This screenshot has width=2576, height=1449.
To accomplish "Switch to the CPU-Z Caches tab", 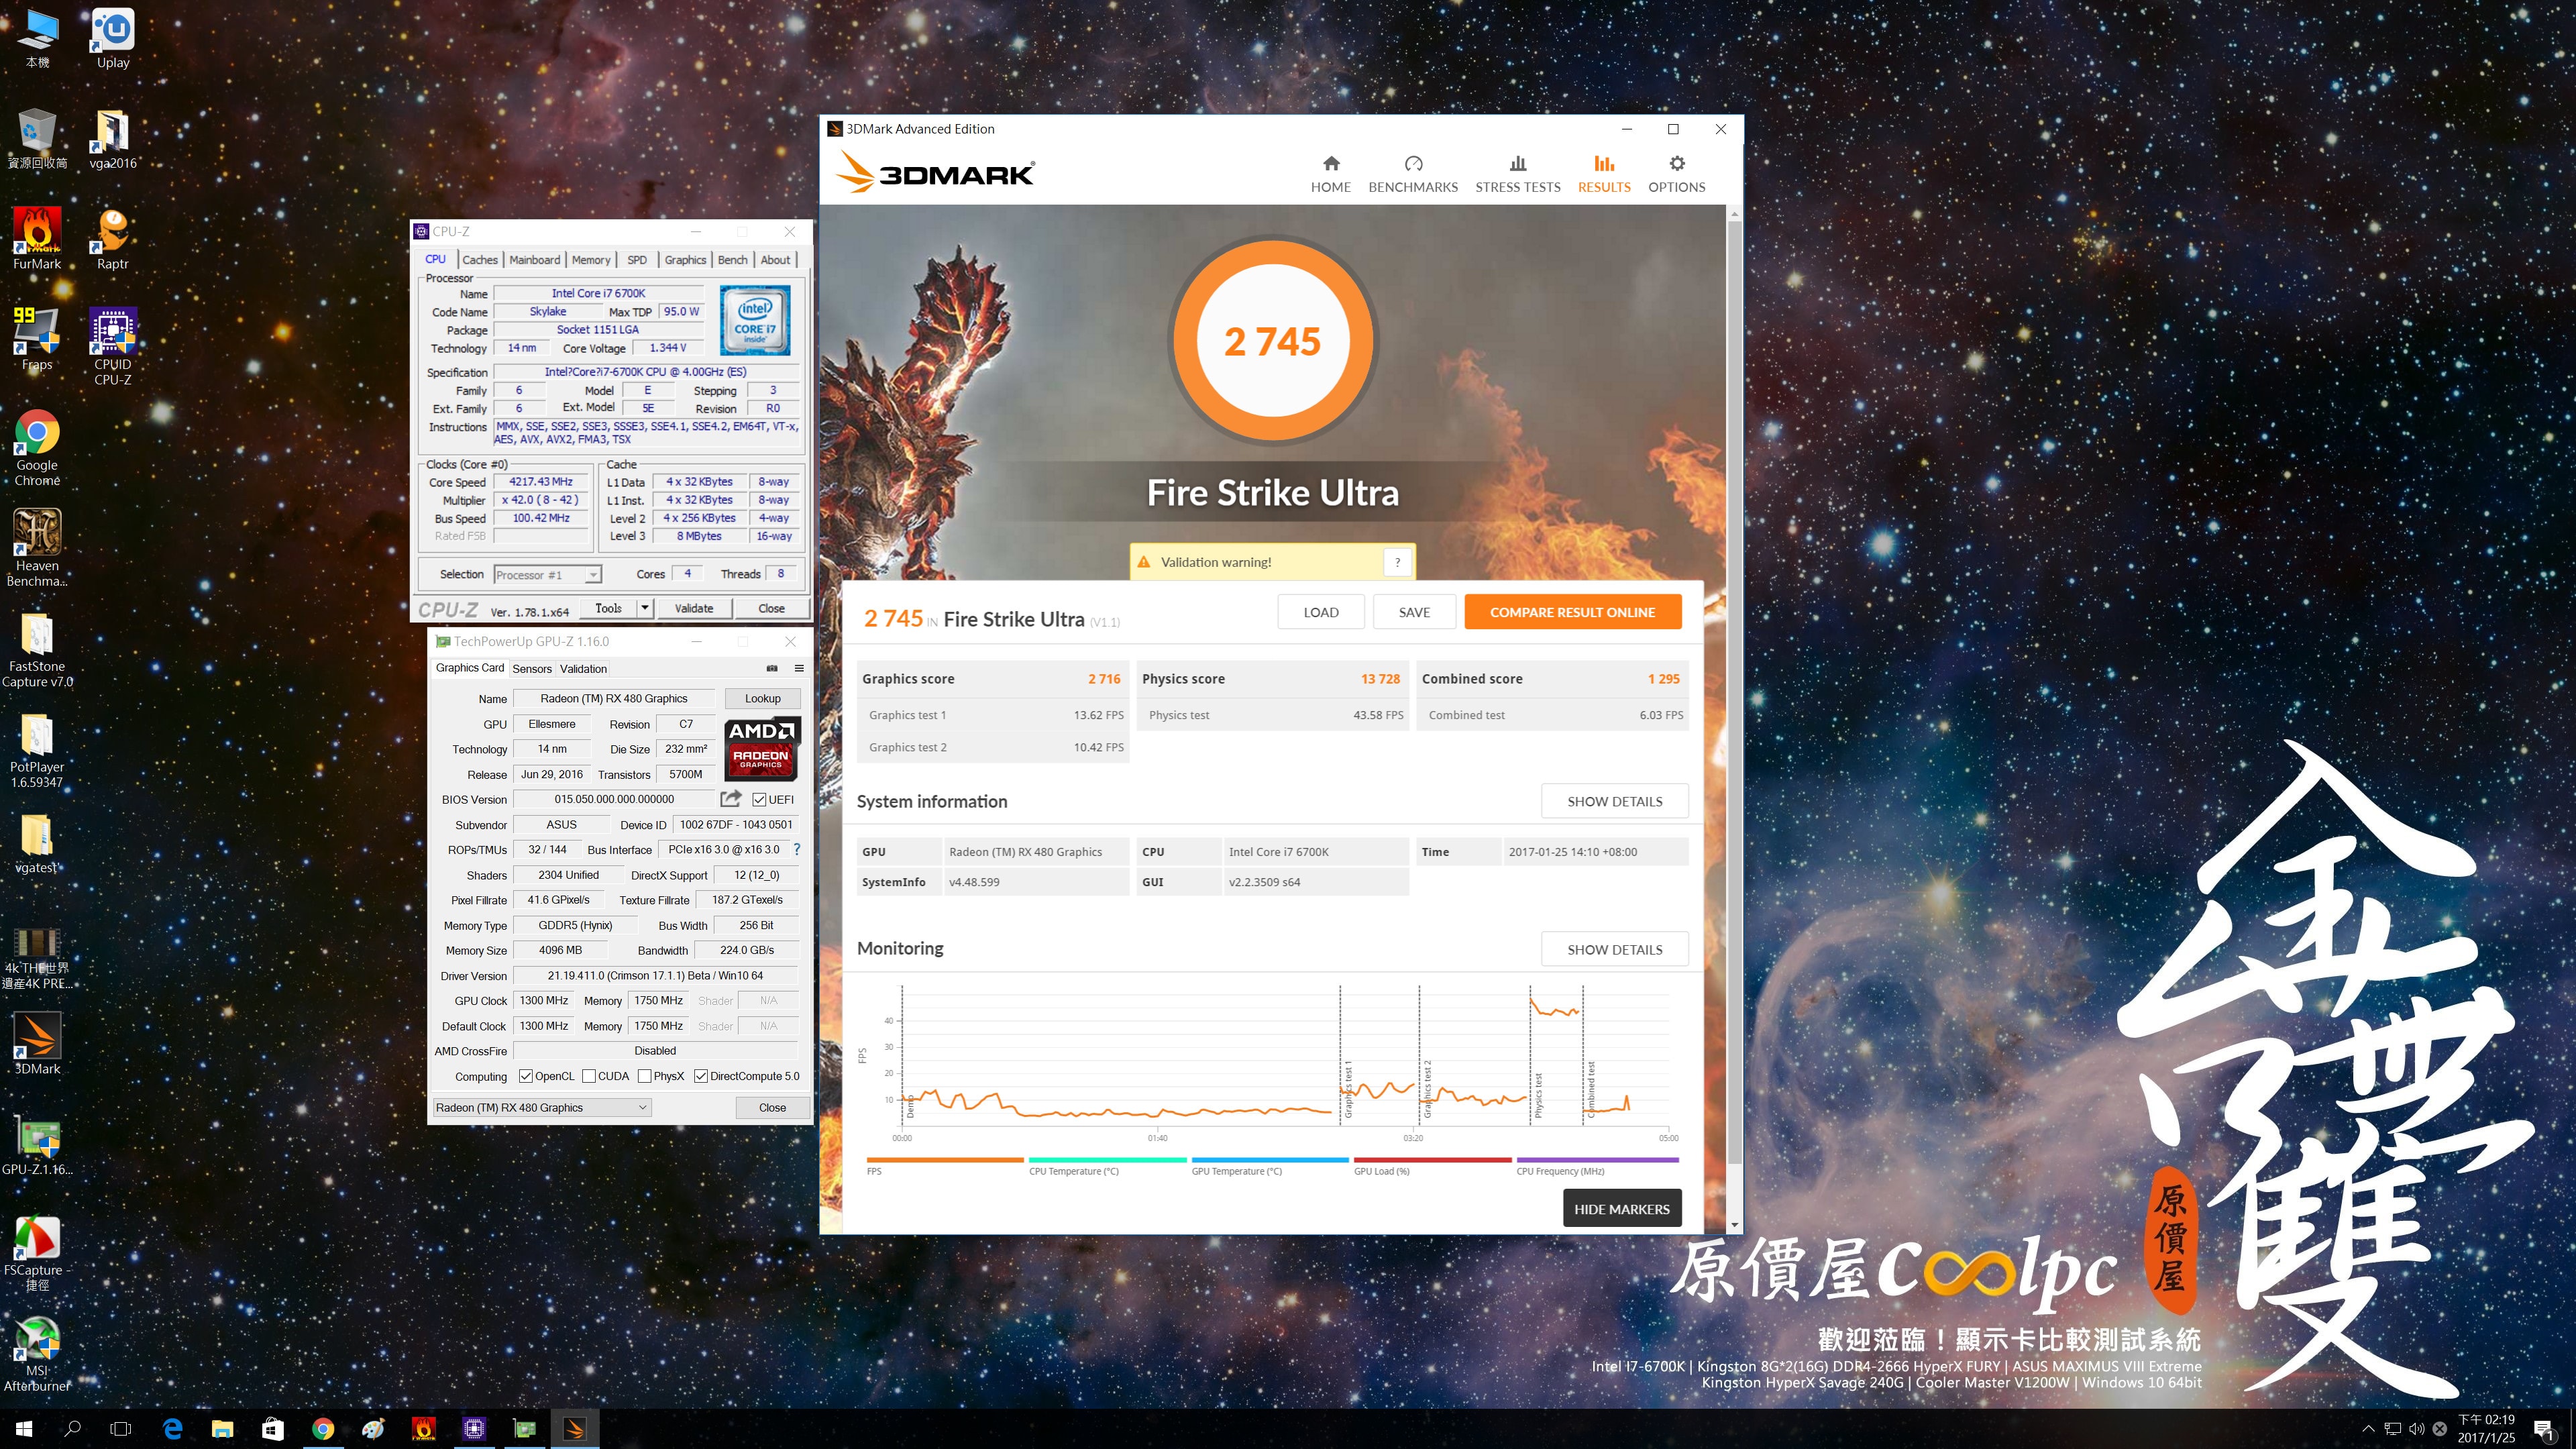I will point(480,260).
